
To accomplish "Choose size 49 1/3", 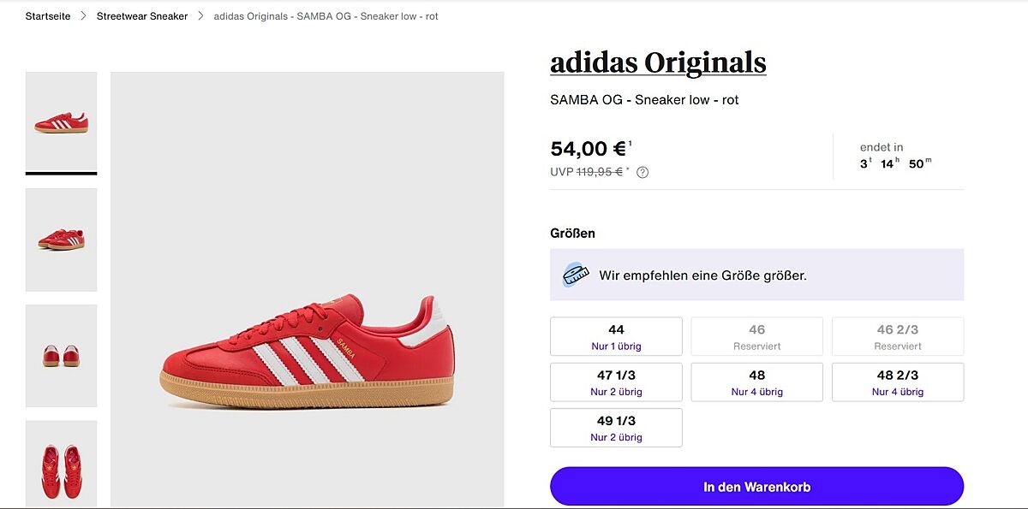I will [x=616, y=428].
